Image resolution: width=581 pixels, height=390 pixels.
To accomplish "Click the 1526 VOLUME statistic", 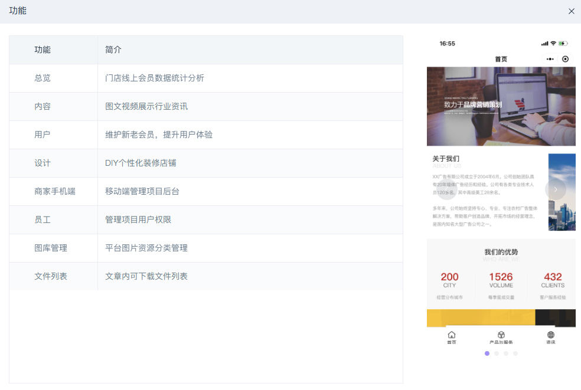I will (x=501, y=280).
